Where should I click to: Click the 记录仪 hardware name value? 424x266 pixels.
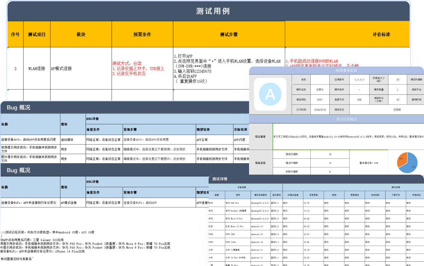coord(320,89)
